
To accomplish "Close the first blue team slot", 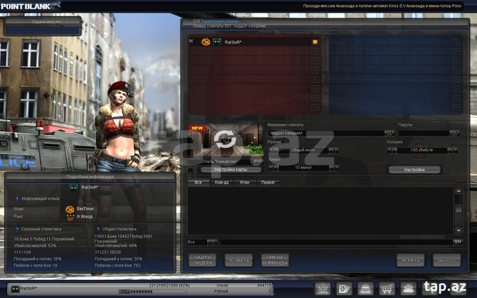I will click(456, 42).
